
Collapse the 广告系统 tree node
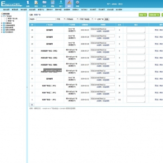(2, 16)
